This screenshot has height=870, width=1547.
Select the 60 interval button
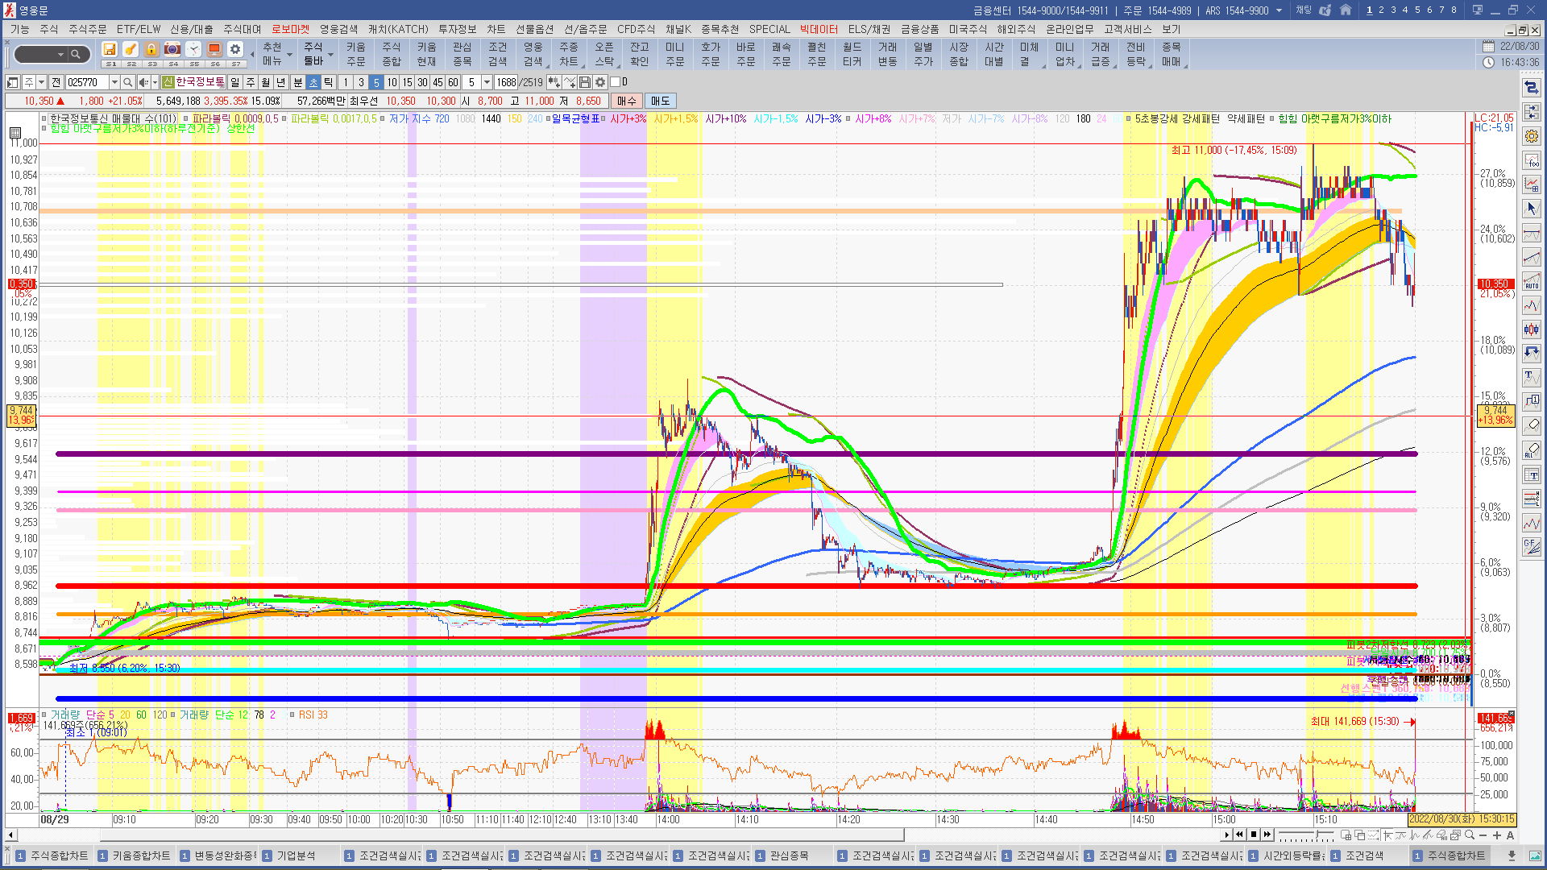[453, 82]
